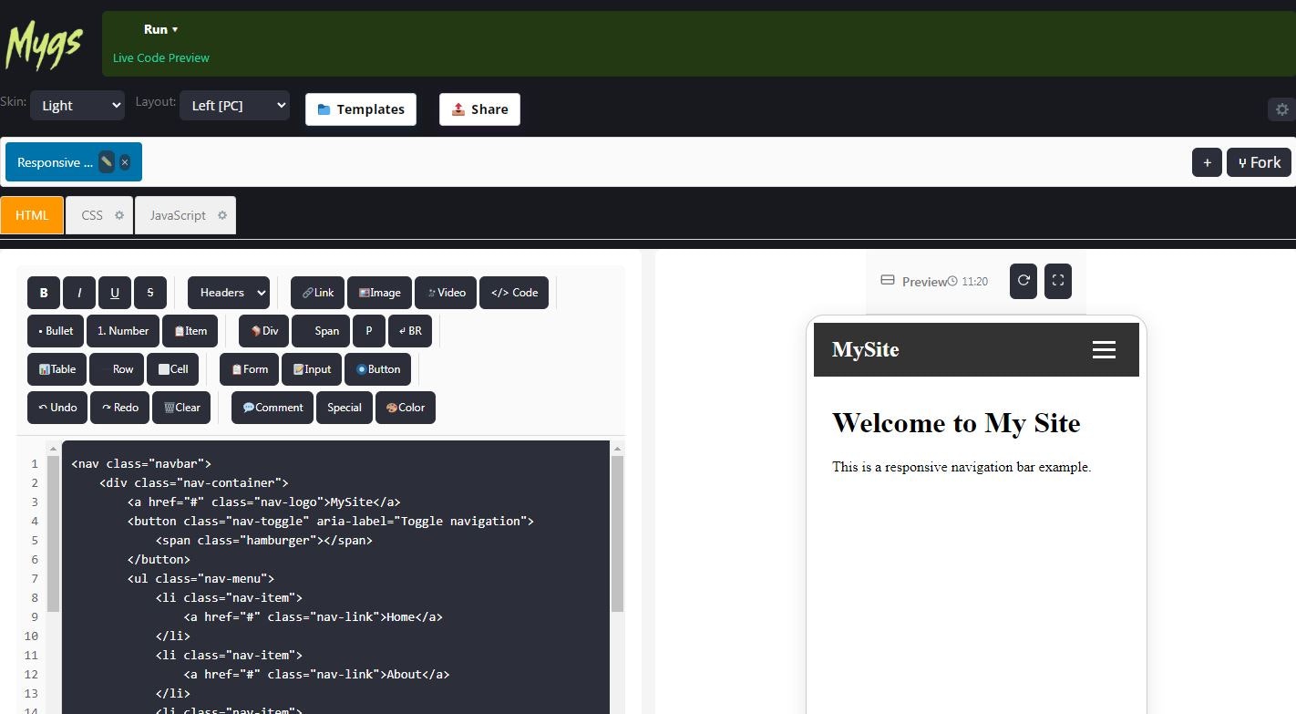Insert a Button element tag
Viewport: 1296px width, 714px height.
pyautogui.click(x=377, y=369)
